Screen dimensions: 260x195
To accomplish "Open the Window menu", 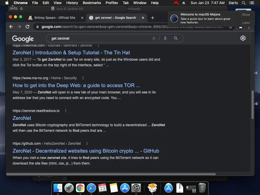I will [140, 3].
